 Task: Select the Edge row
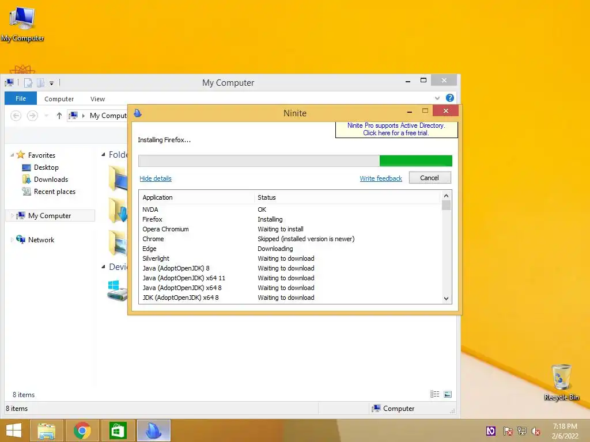click(290, 249)
